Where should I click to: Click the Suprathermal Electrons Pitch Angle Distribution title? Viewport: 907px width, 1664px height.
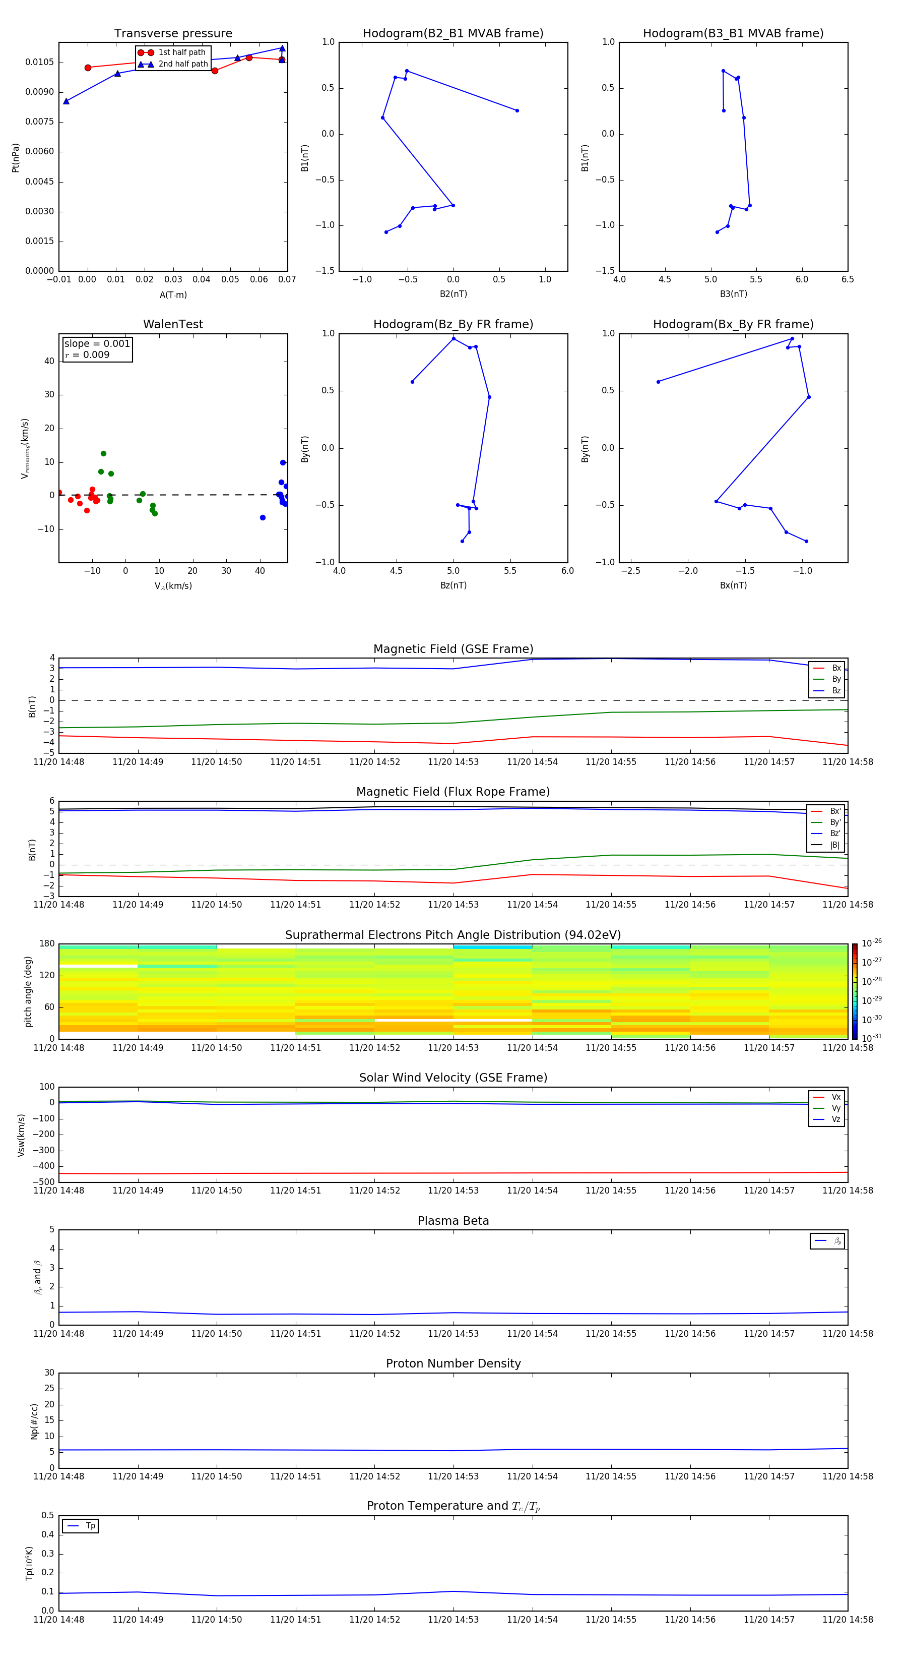453,935
